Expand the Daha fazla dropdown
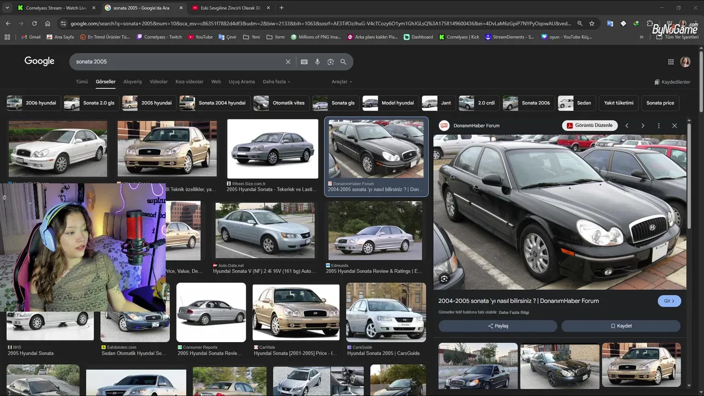Viewport: 704px width, 396px height. click(x=276, y=81)
